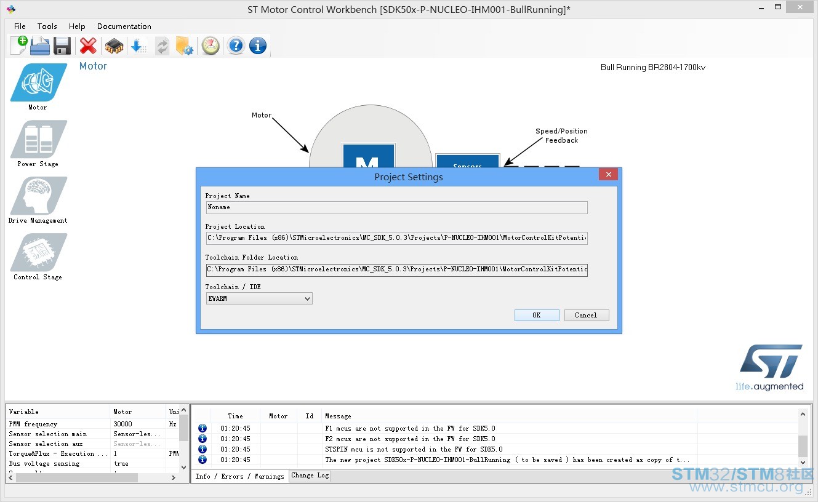Click the 'F2 mcus are not supported' message

410,439
